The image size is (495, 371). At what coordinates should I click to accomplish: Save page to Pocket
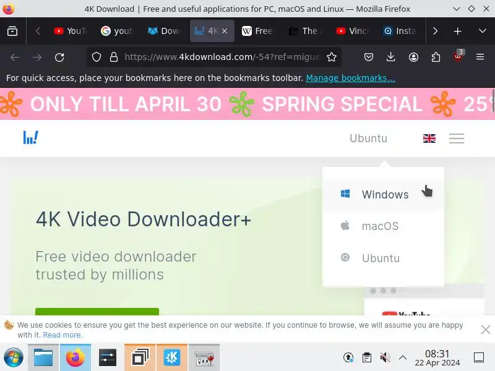pos(368,57)
